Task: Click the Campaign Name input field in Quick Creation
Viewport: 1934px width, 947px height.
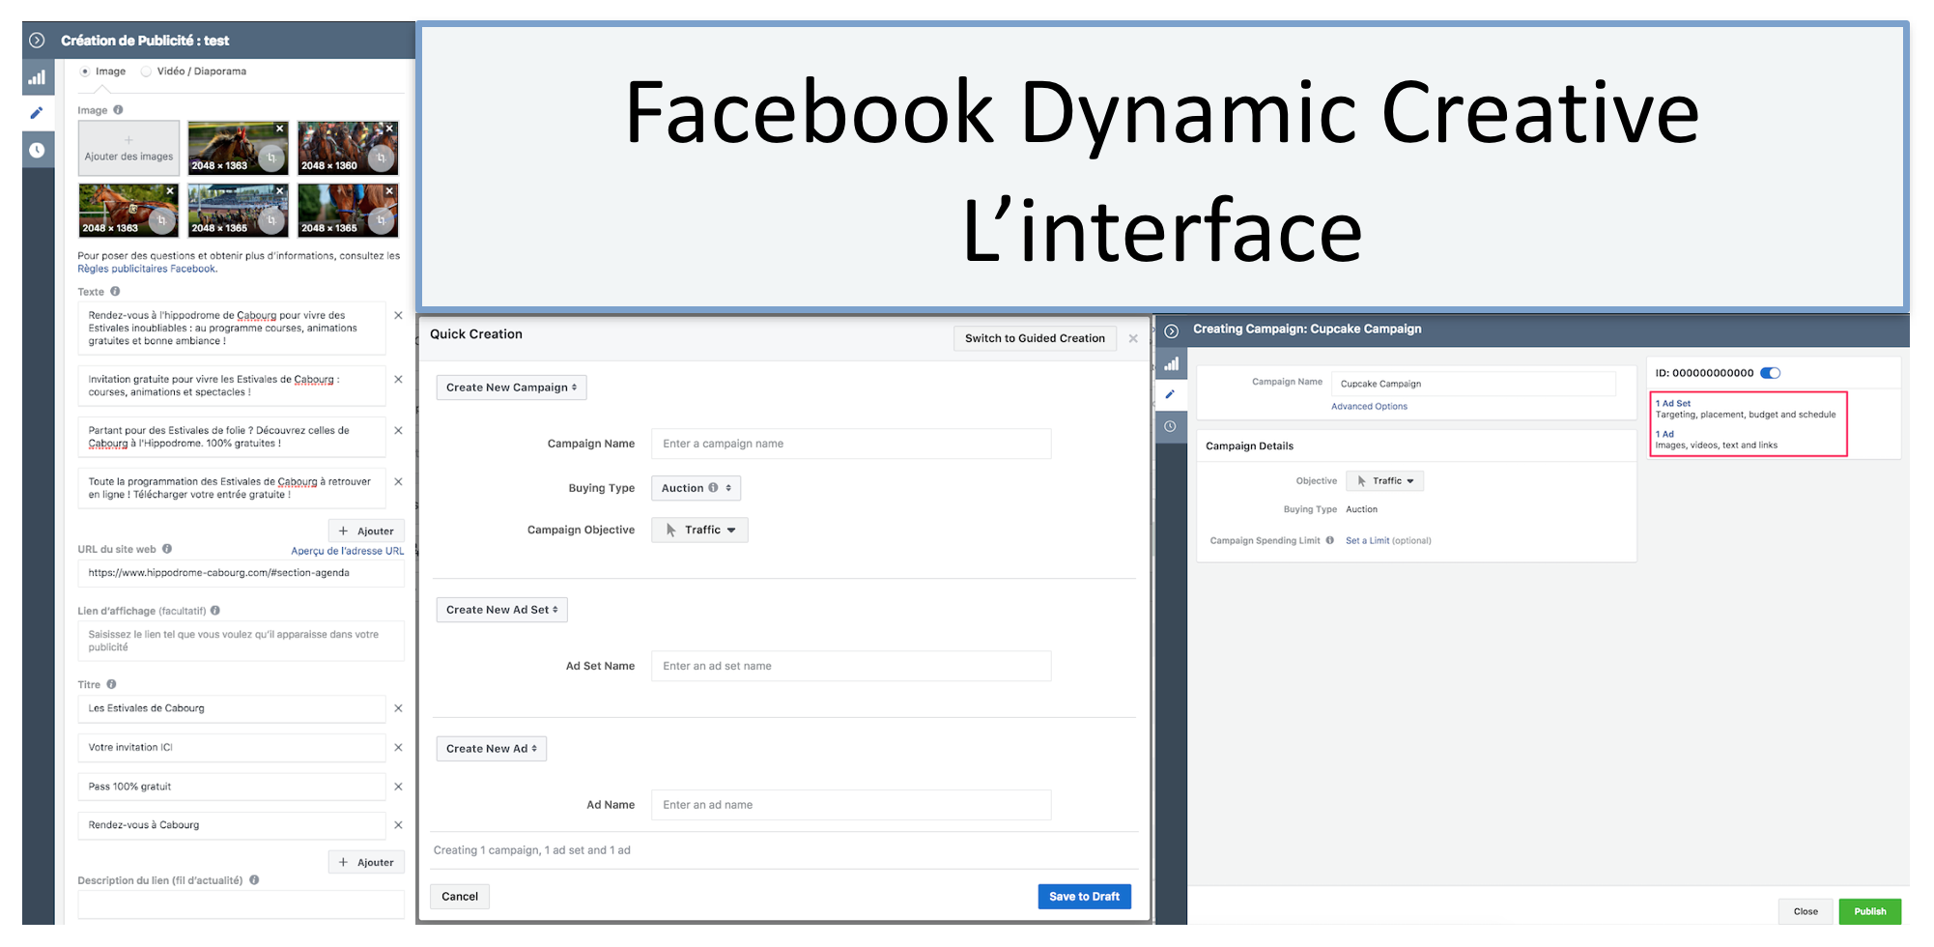Action: 851,444
